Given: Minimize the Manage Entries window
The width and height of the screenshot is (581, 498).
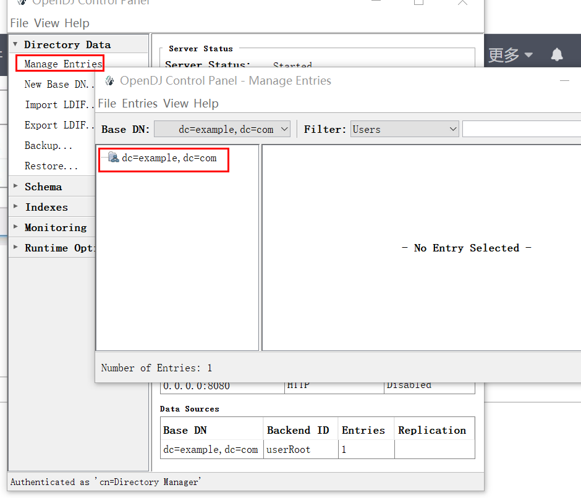Looking at the screenshot, I should pyautogui.click(x=564, y=80).
